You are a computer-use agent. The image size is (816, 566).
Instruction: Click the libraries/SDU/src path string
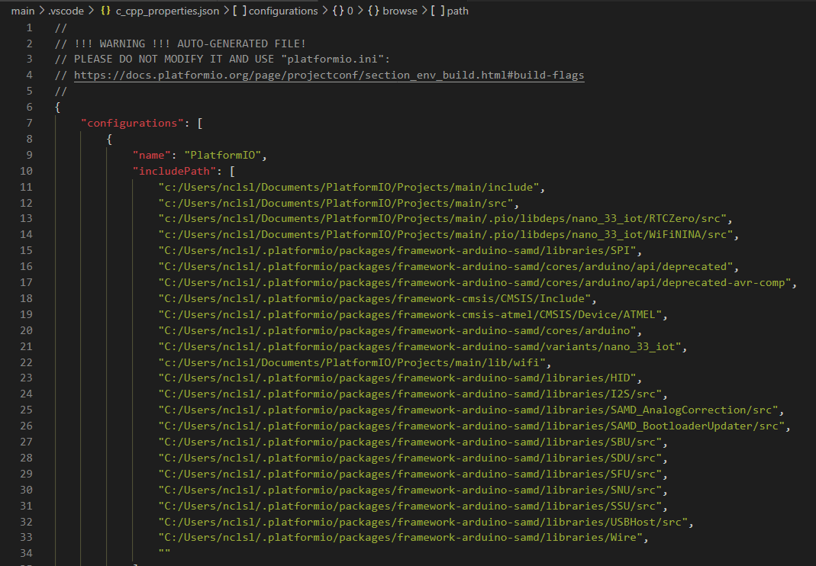tap(410, 458)
